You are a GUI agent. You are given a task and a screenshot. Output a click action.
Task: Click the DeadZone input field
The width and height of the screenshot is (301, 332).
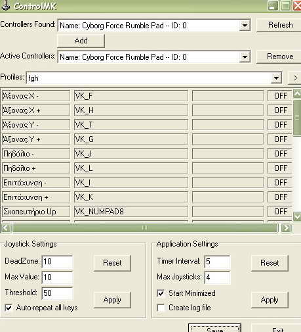point(57,262)
